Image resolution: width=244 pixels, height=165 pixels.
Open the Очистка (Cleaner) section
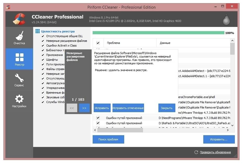tap(19, 38)
